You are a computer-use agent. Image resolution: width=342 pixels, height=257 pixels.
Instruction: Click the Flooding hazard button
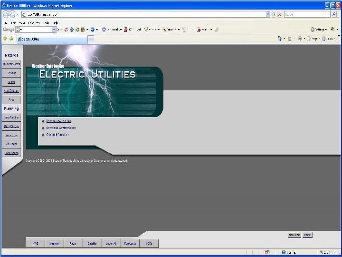pyautogui.click(x=11, y=73)
